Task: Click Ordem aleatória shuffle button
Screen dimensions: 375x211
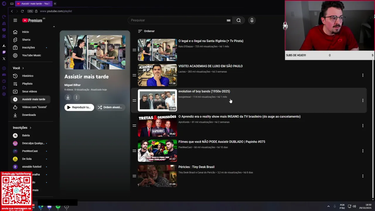Action: click(x=110, y=107)
